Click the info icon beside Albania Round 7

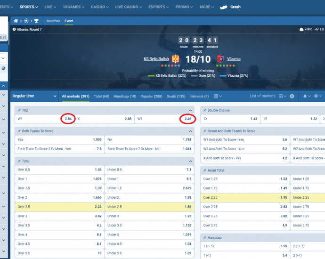point(14,29)
